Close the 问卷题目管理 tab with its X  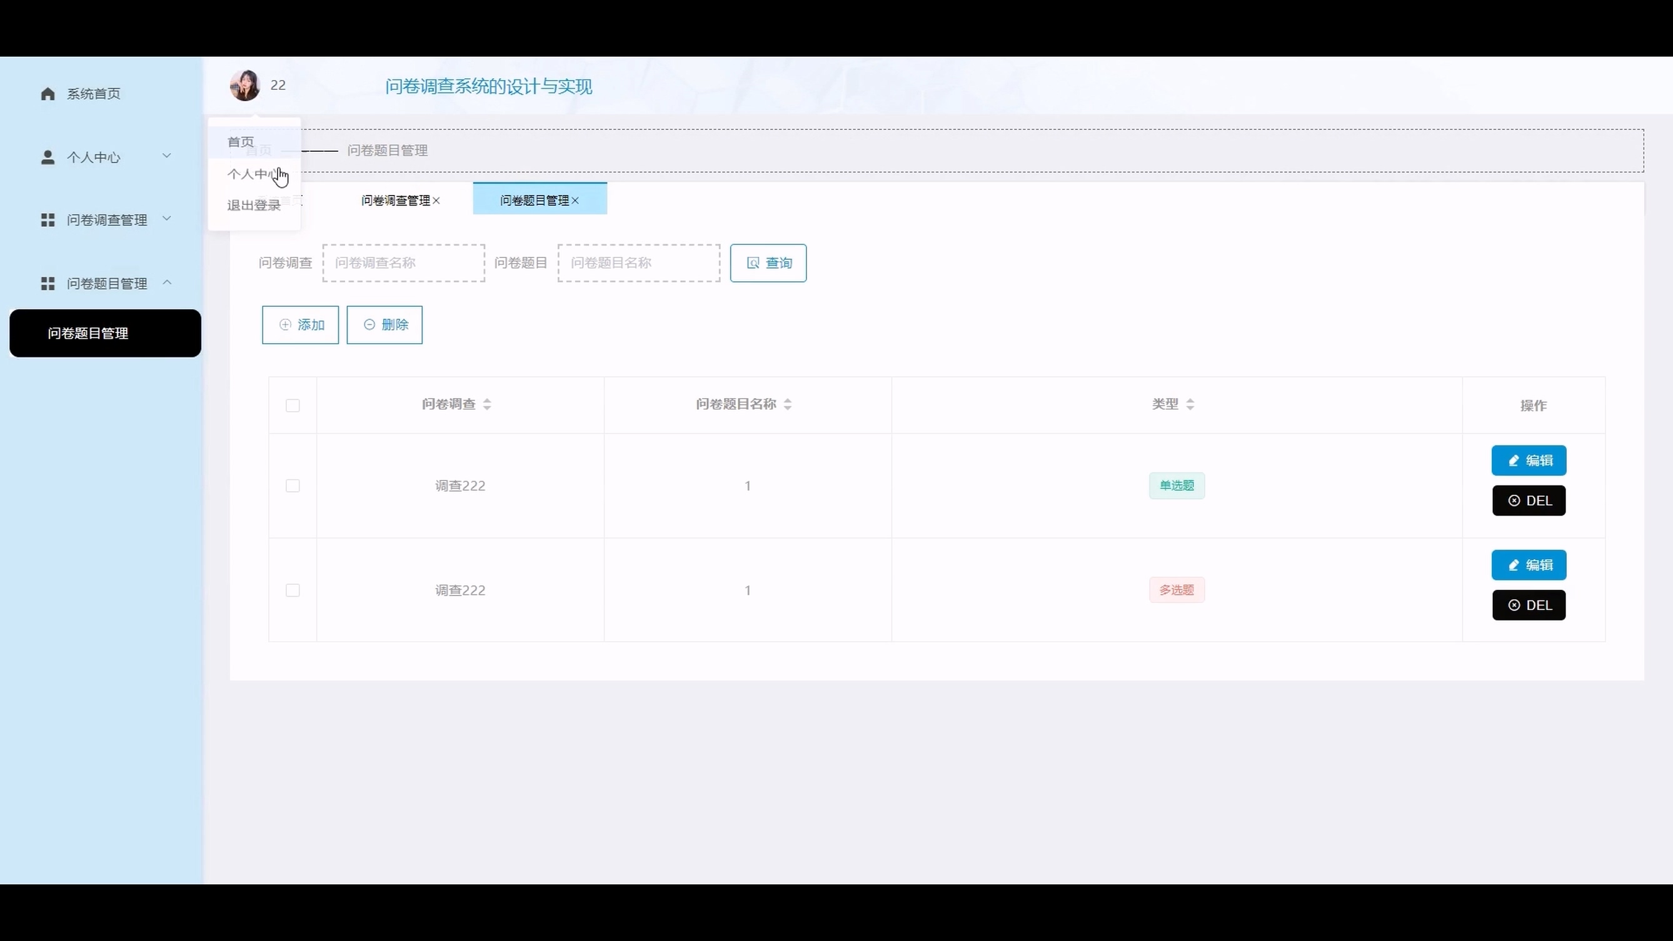pos(575,201)
